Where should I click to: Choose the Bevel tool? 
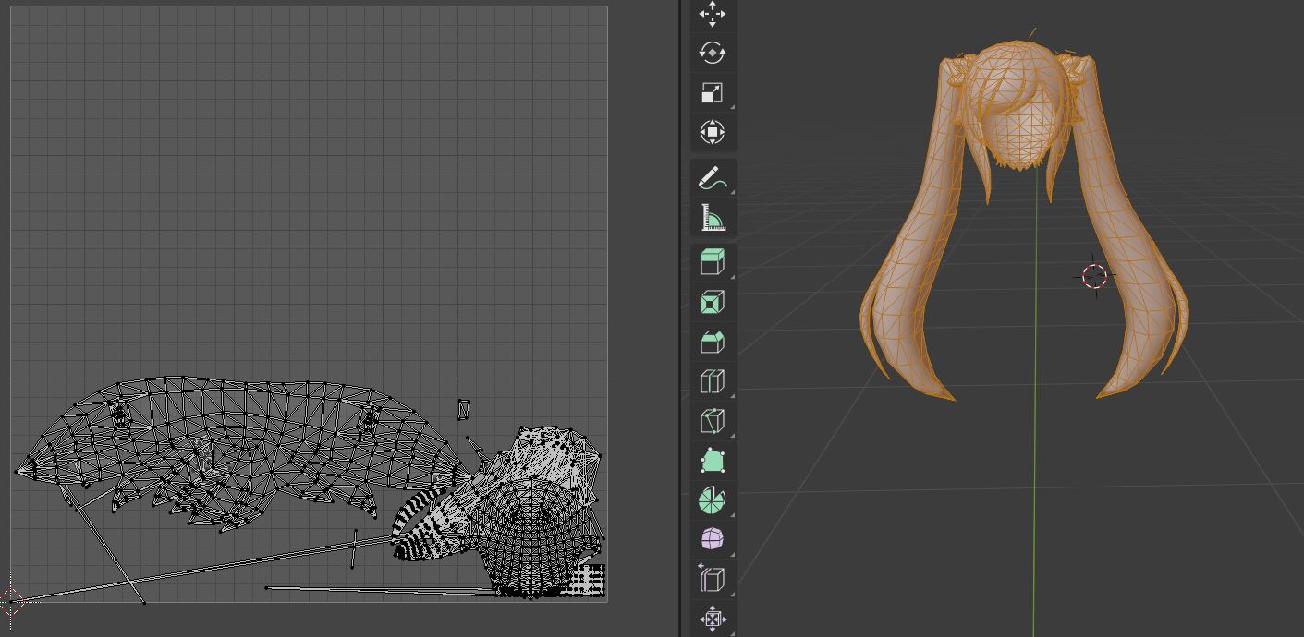click(x=712, y=342)
